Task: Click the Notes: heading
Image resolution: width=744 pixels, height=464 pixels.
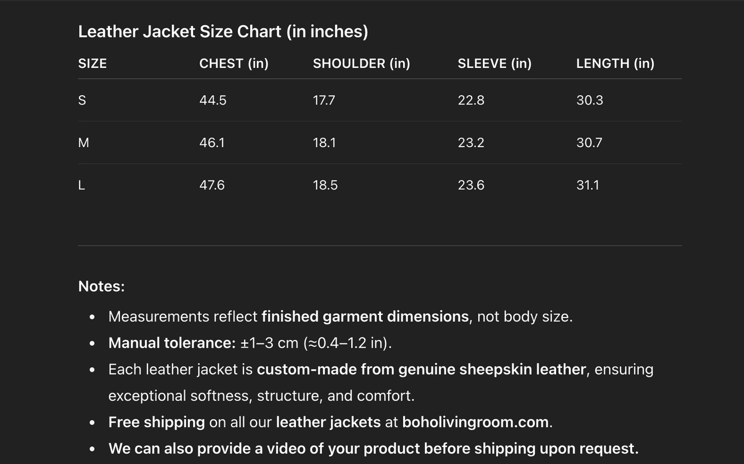Action: pyautogui.click(x=101, y=287)
